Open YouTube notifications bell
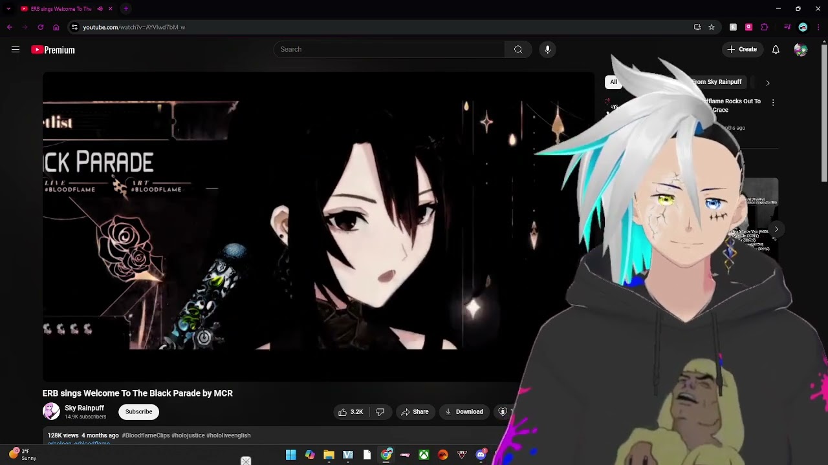Image resolution: width=828 pixels, height=465 pixels. 776,50
